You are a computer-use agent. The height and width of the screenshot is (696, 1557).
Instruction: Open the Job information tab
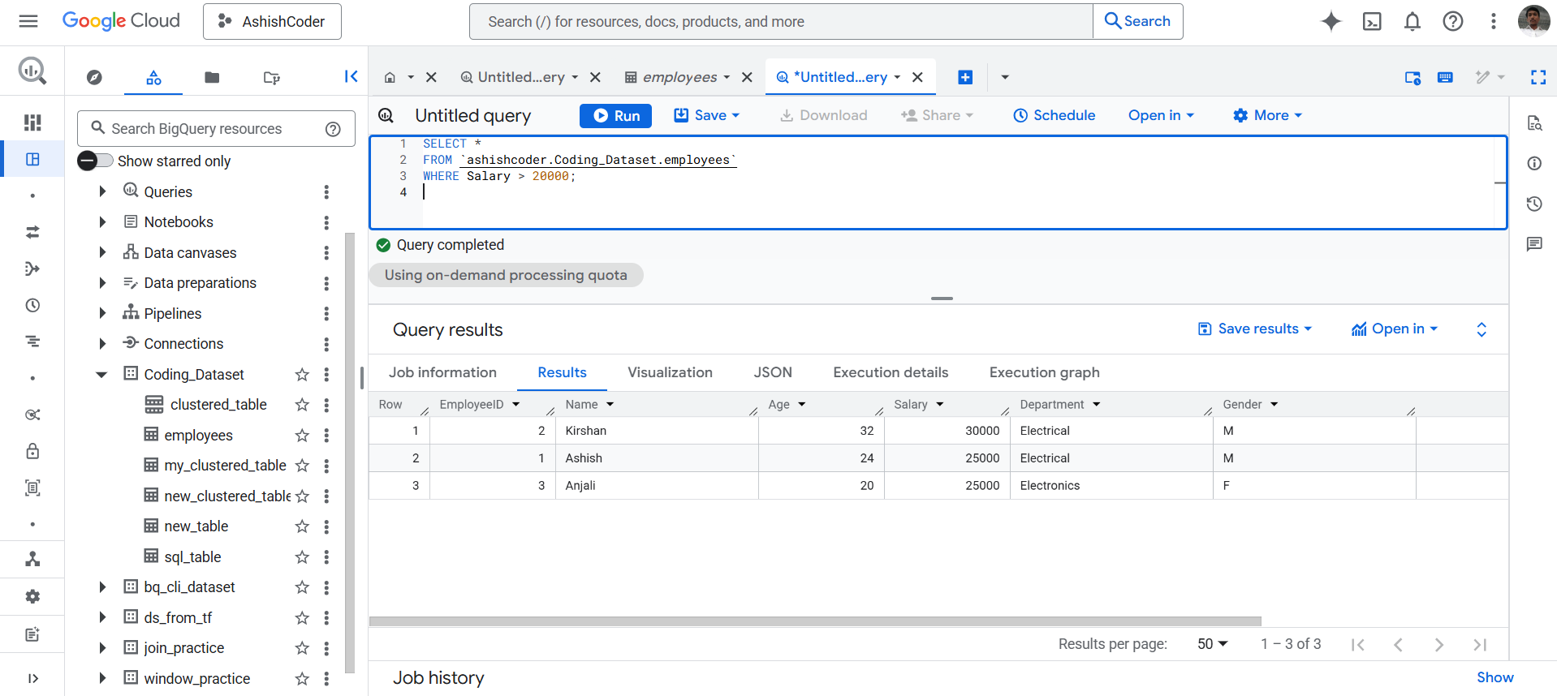pyautogui.click(x=442, y=372)
